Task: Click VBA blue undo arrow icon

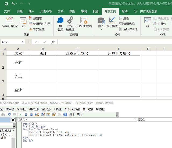Action: point(9,114)
